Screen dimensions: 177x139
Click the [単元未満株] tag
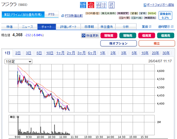(108, 13)
